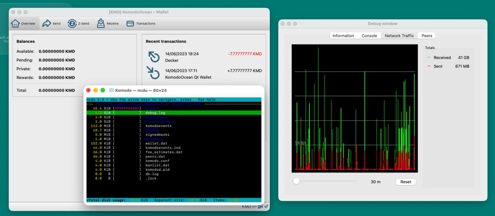The height and width of the screenshot is (216, 495).
Task: Click the banlist.dat row in ncdu
Action: 174,165
